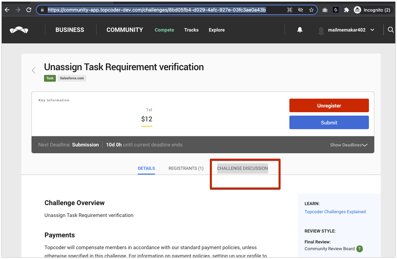397x259 pixels.
Task: Bookmark the page using the star icon
Action: (x=311, y=10)
